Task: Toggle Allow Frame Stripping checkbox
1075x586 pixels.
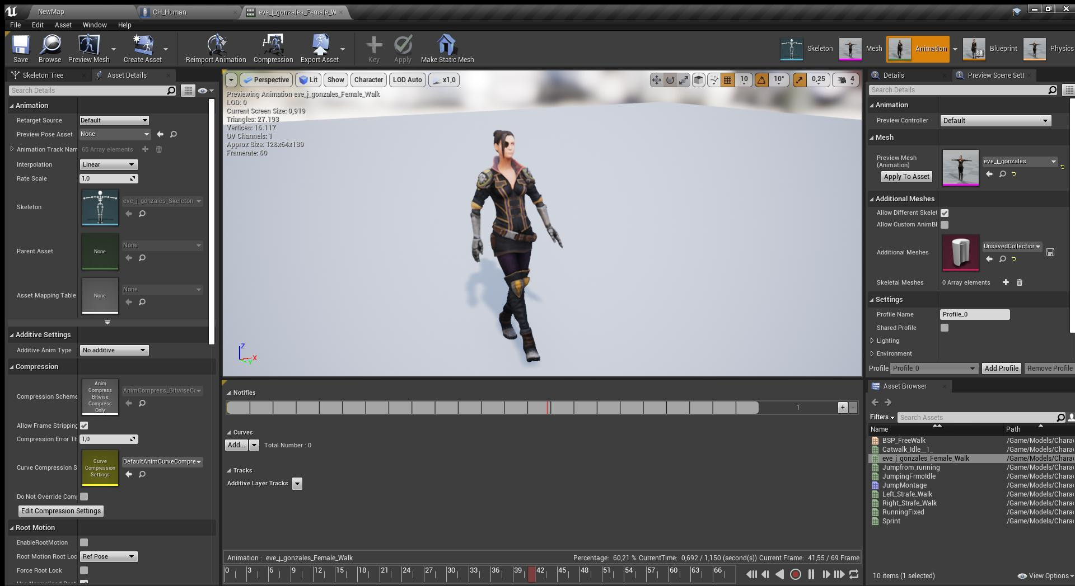Action: coord(84,426)
